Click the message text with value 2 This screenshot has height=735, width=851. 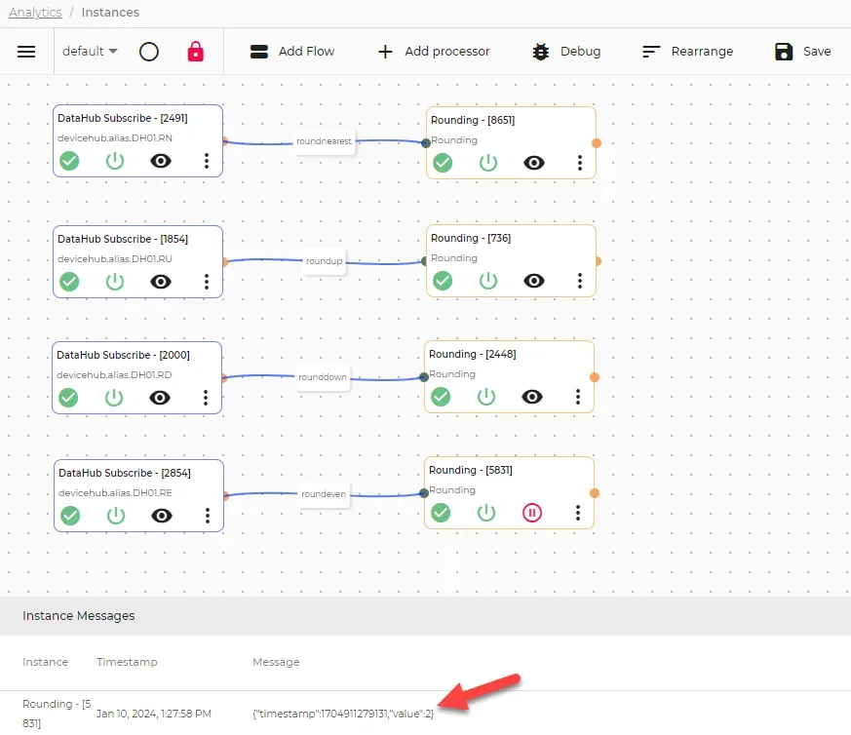tap(343, 714)
